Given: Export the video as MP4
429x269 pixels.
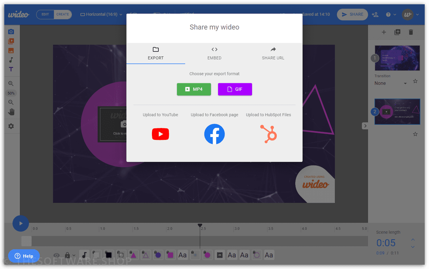Looking at the screenshot, I should coord(194,89).
